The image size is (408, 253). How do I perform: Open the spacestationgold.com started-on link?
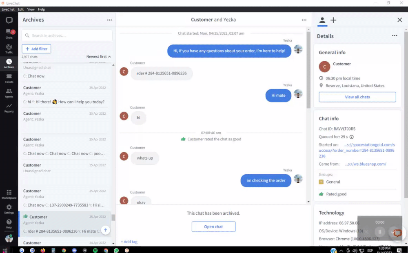357,151
